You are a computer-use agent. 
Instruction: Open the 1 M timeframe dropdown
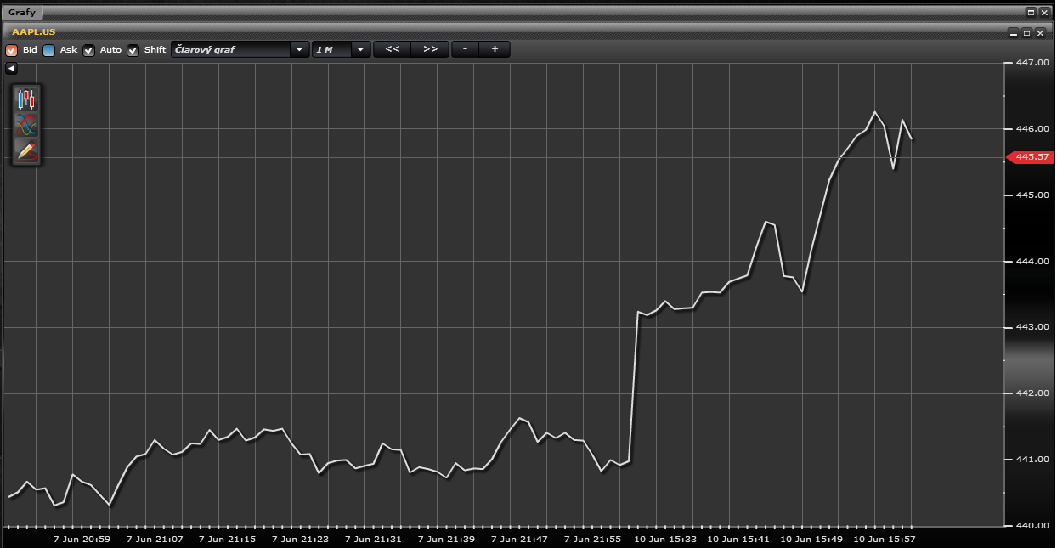[x=342, y=49]
